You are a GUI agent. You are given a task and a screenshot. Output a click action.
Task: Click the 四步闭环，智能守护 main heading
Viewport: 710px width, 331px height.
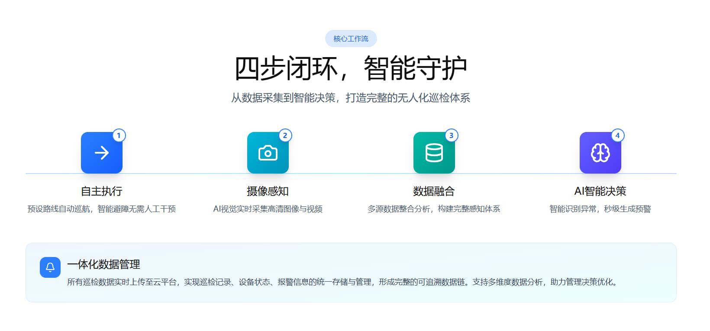[x=351, y=68]
